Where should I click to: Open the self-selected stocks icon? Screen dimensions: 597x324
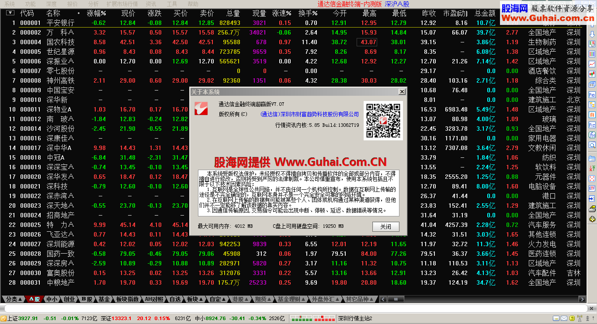(x=592, y=115)
